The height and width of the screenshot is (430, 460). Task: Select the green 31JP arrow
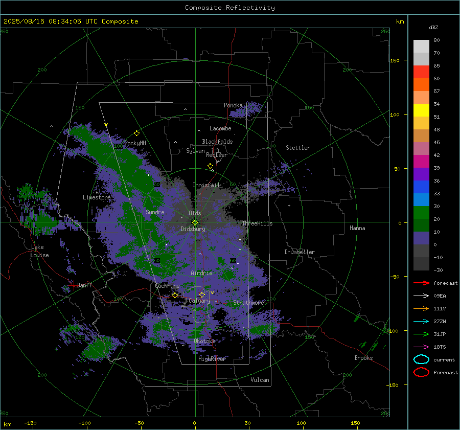click(421, 334)
